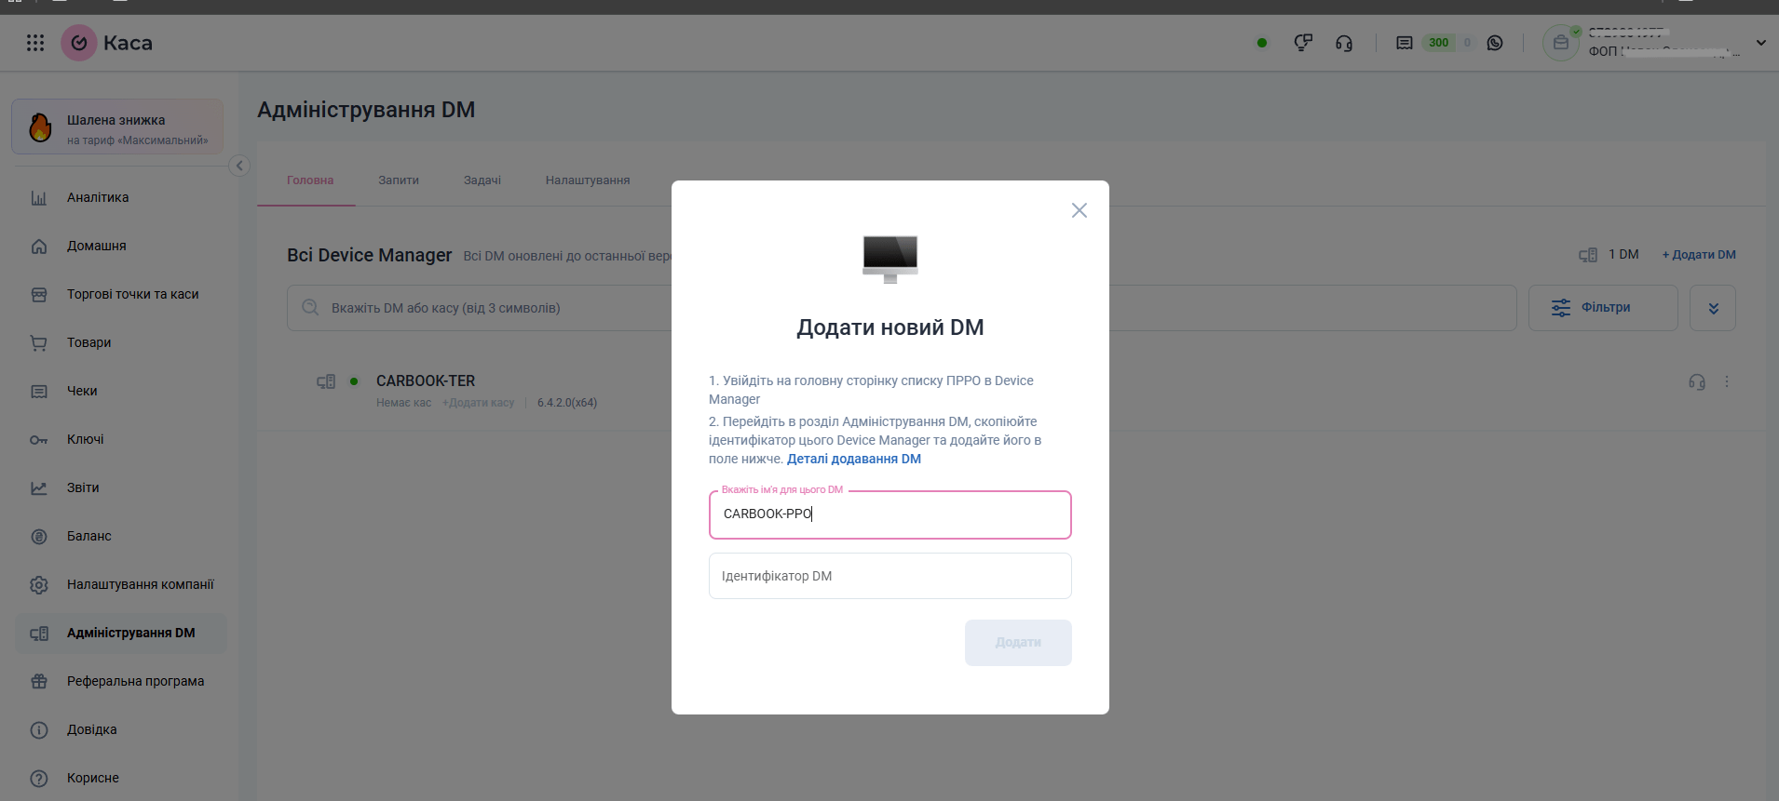The width and height of the screenshot is (1779, 801).
Task: Switch to the Запити tab
Action: (x=399, y=180)
